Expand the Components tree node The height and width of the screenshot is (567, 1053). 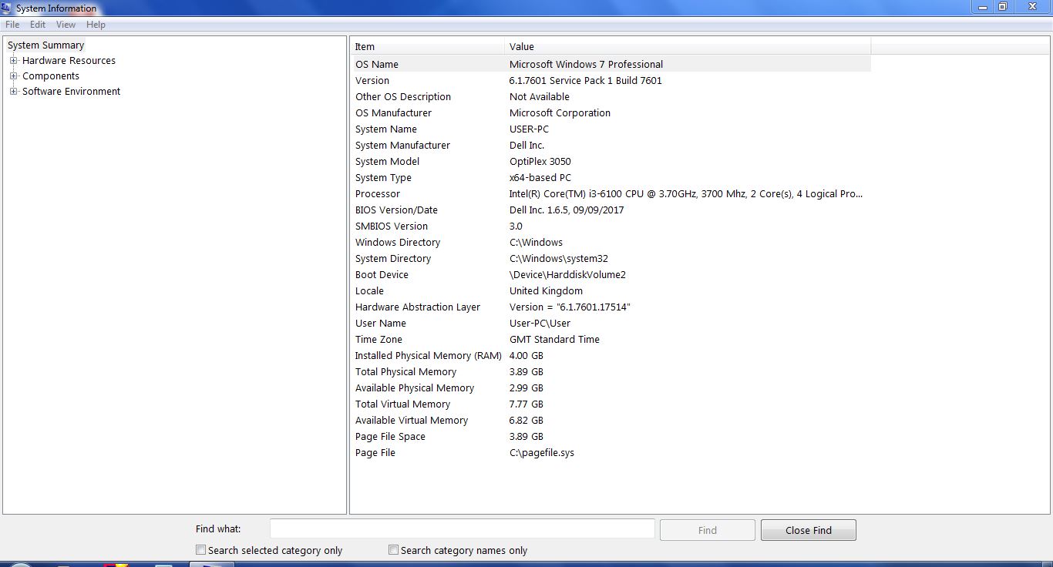(13, 75)
